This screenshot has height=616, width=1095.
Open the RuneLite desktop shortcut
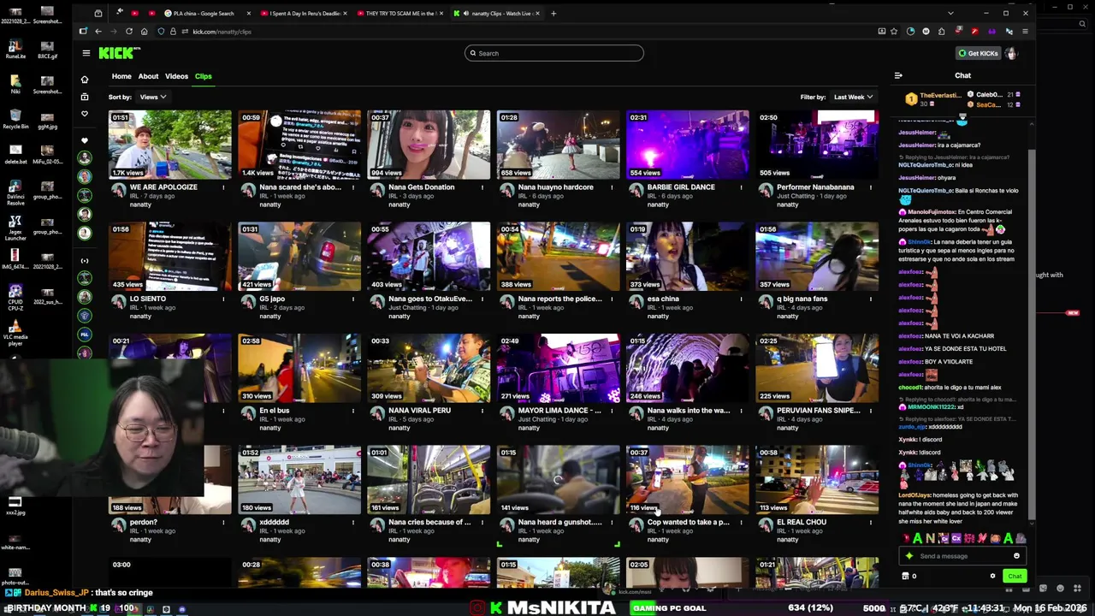point(15,50)
